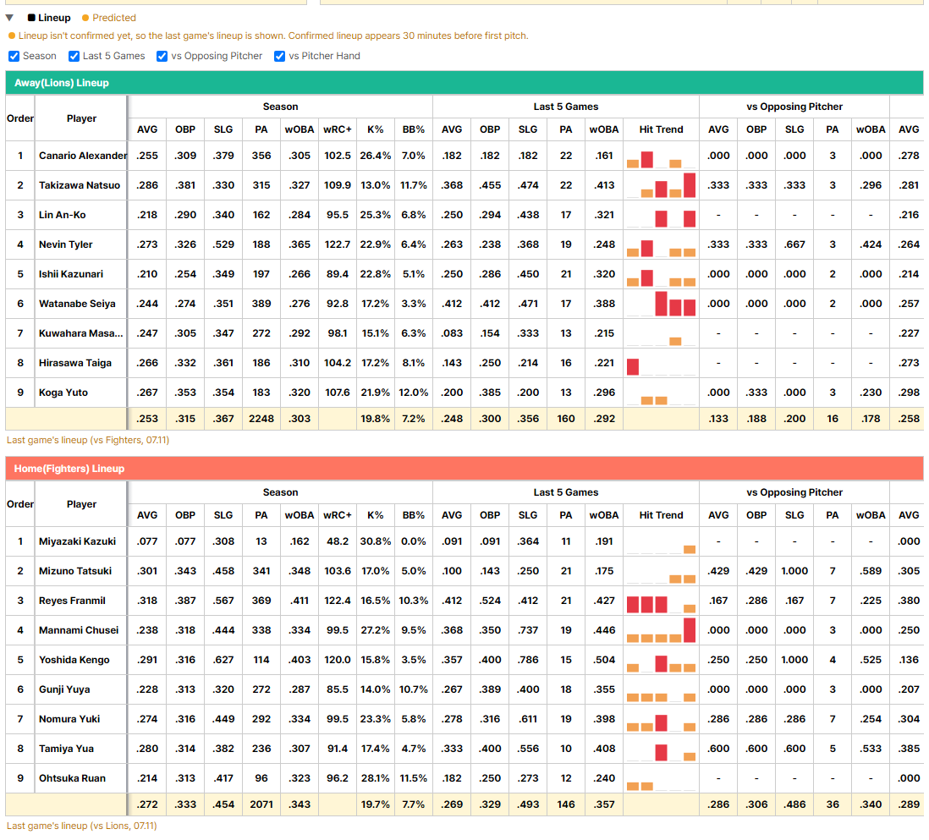Open Takizawa Natsuo's hit trend chart
Screen dimensions: 929x840
point(661,185)
